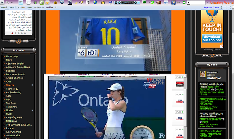The width and height of the screenshot is (234, 139).
Task: Open Euro News Arabic in Site menu
Action: point(15,74)
